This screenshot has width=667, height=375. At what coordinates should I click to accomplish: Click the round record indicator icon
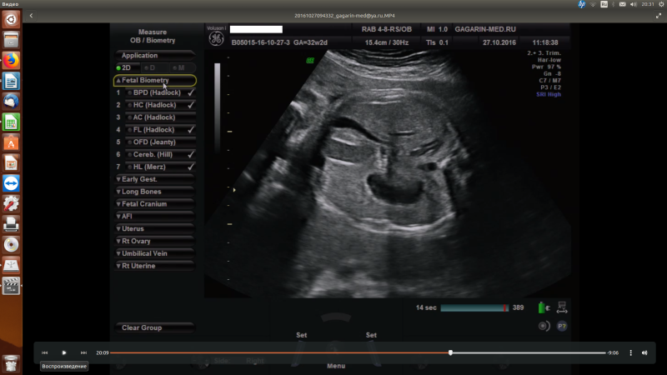[x=544, y=326]
